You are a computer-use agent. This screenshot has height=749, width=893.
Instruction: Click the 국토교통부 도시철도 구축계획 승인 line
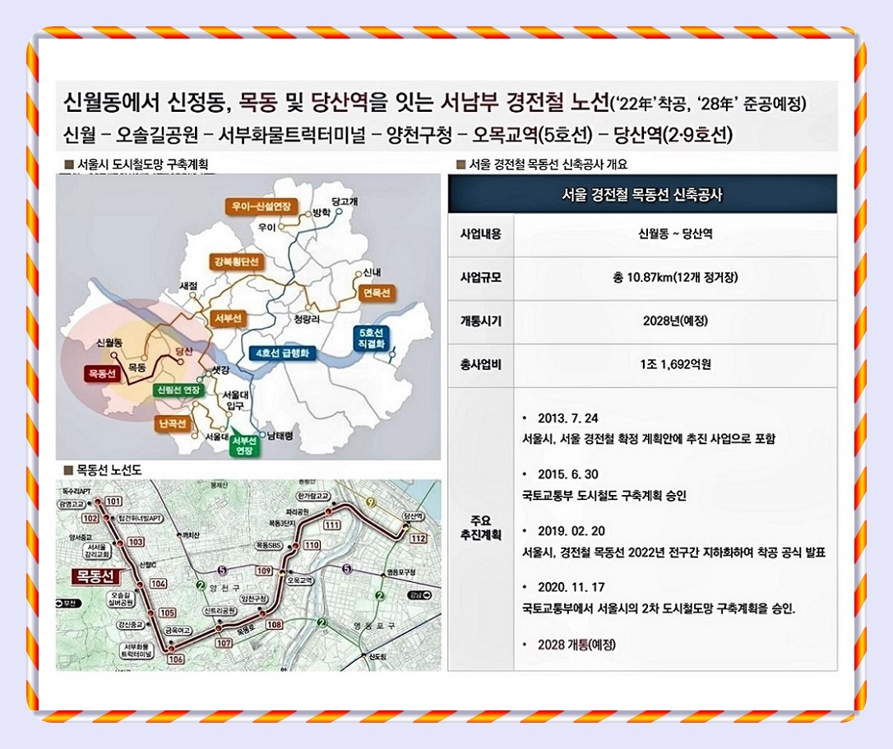tap(604, 496)
